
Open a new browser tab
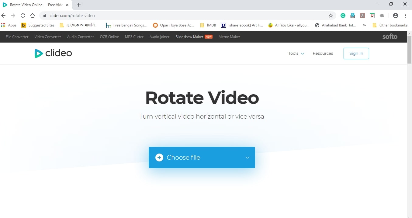[79, 5]
